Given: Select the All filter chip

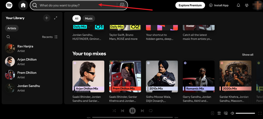Looking at the screenshot, I should 77,18.
